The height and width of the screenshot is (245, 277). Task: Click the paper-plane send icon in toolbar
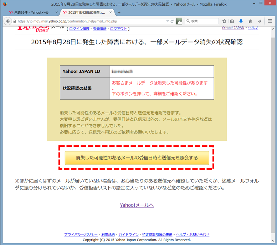(x=260, y=21)
